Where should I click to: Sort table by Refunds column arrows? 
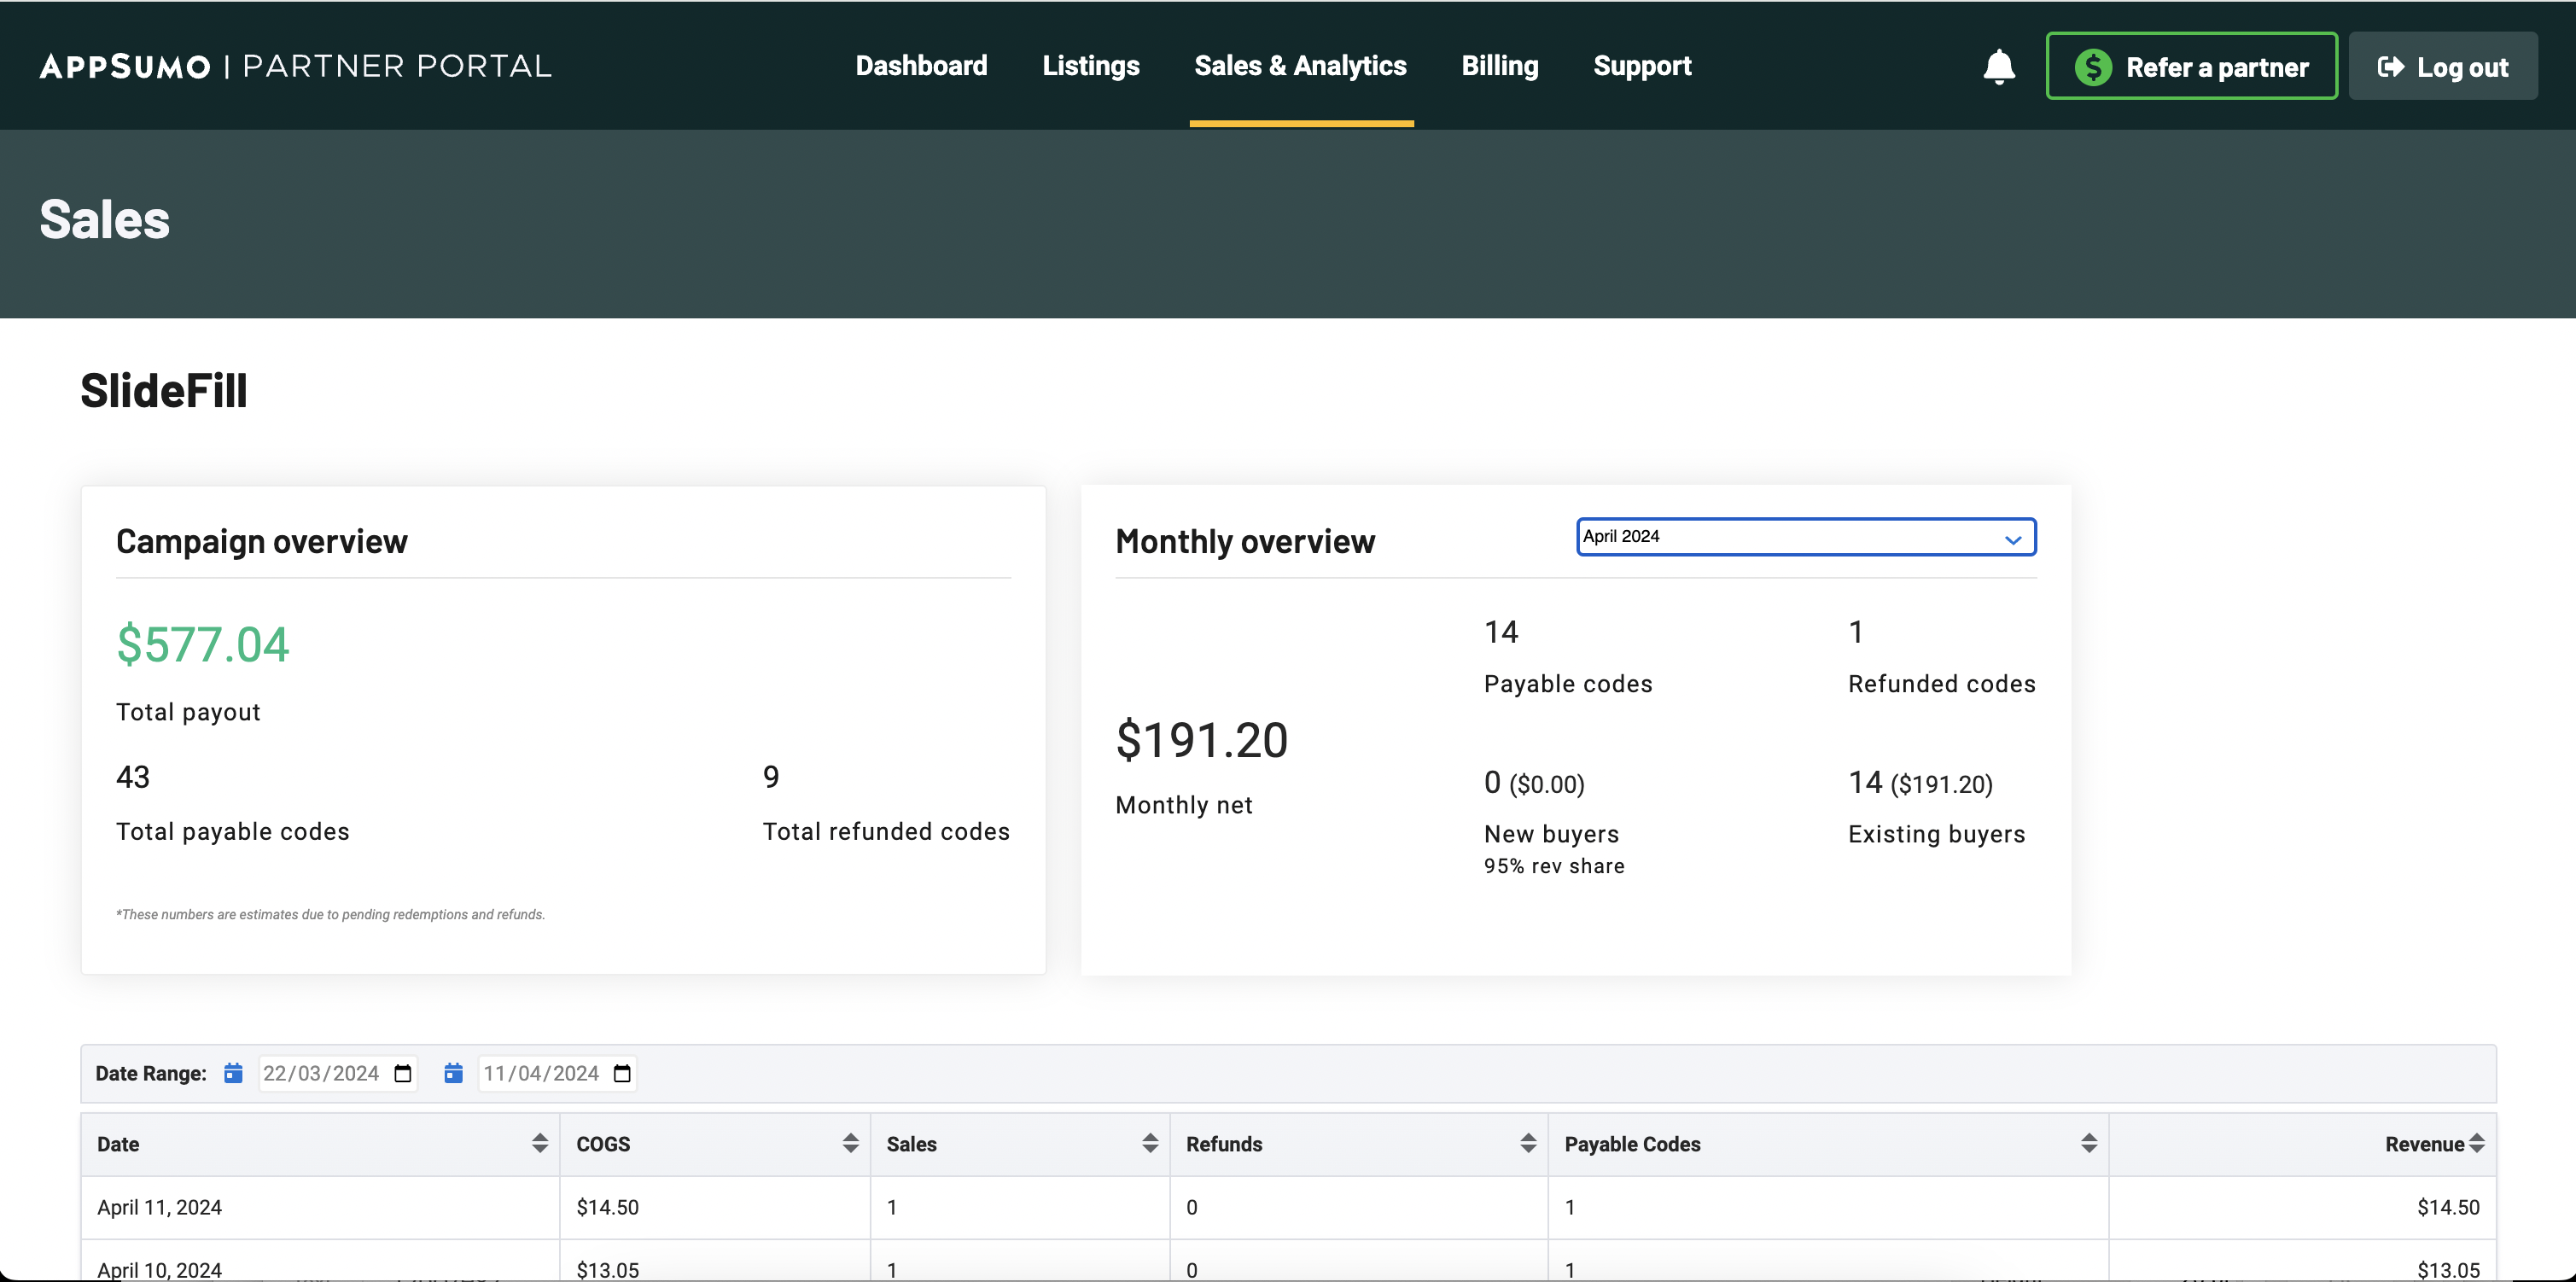1528,1143
